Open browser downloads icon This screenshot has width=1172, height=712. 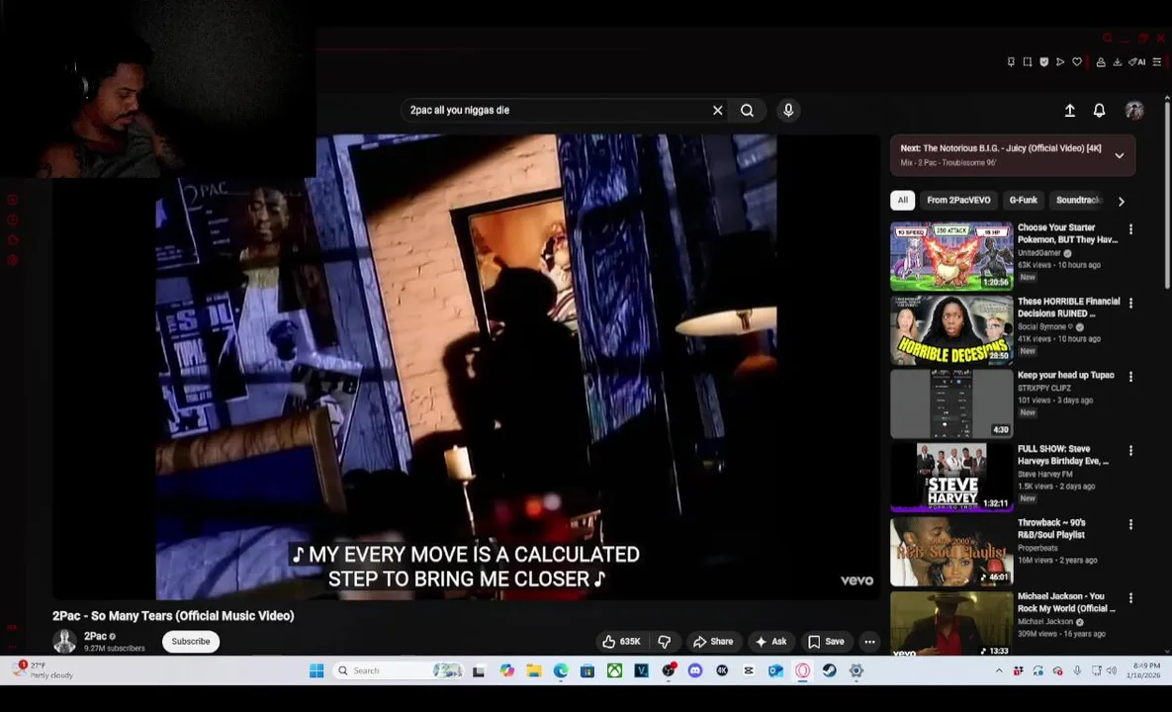[x=1117, y=62]
